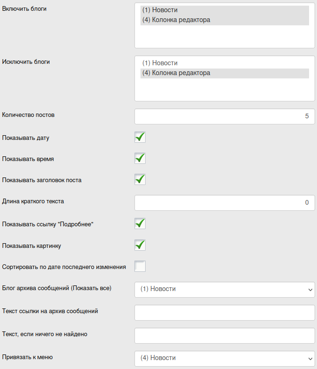
Task: Click empty area of Исключить блоги listbox
Action: (224, 91)
